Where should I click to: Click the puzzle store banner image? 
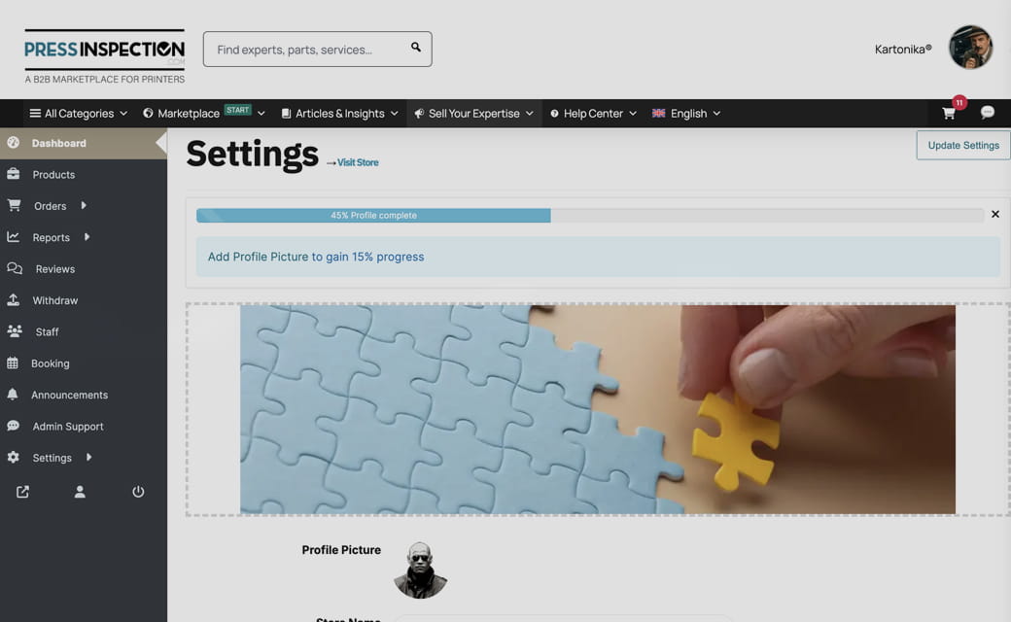[x=598, y=409]
